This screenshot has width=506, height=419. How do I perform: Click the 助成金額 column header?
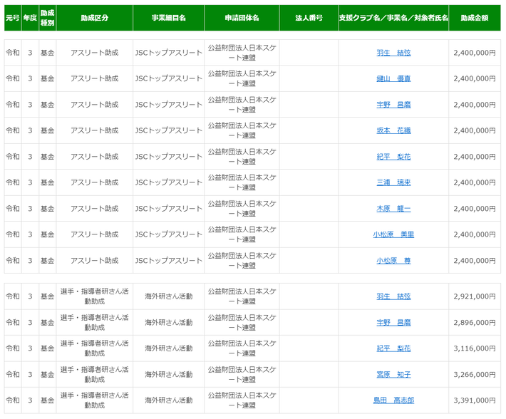475,18
